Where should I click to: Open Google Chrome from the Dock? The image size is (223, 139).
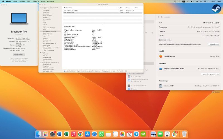tap(80, 134)
